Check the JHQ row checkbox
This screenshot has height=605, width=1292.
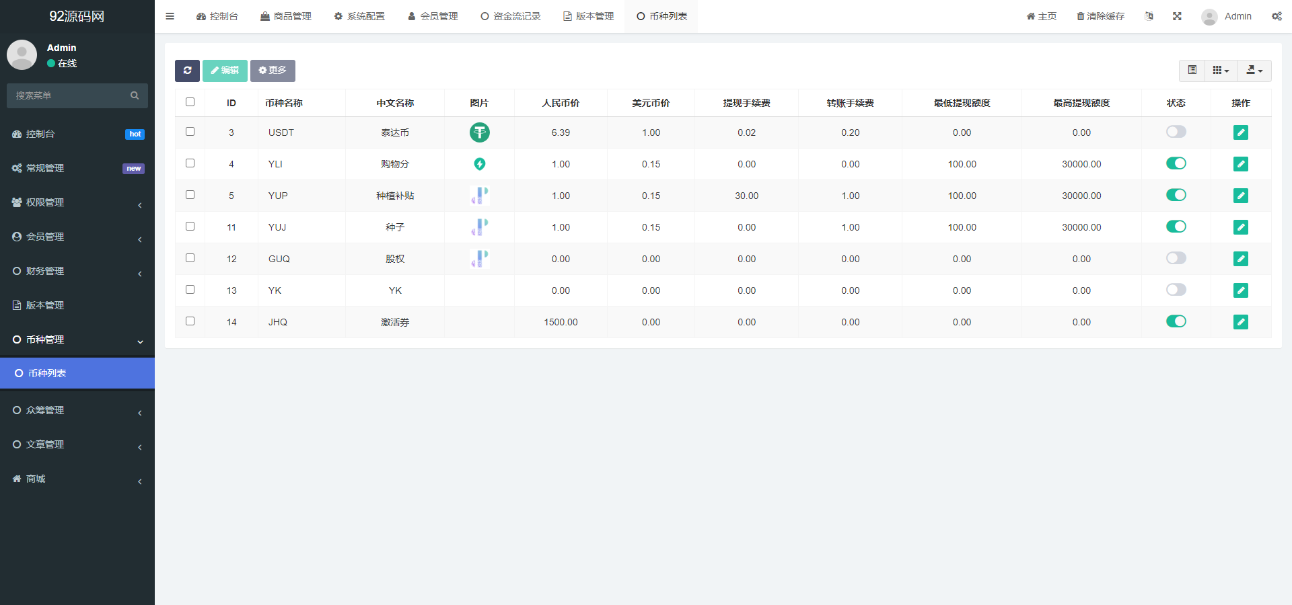pyautogui.click(x=190, y=321)
